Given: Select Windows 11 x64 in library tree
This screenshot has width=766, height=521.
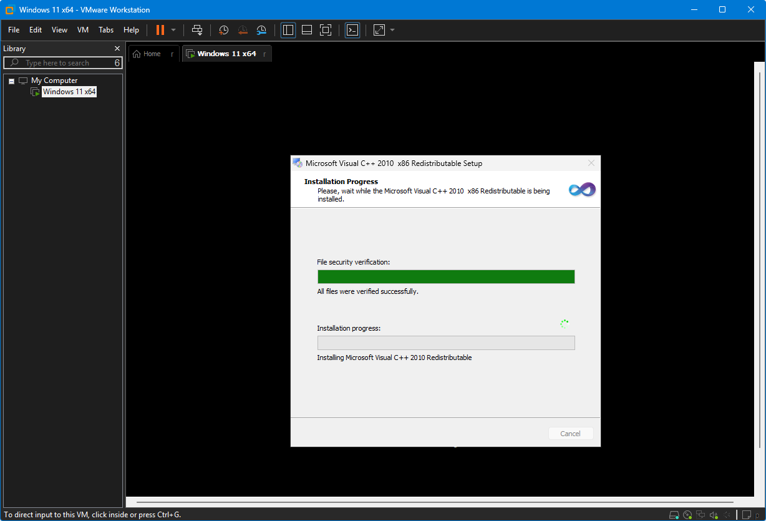Looking at the screenshot, I should tap(69, 92).
